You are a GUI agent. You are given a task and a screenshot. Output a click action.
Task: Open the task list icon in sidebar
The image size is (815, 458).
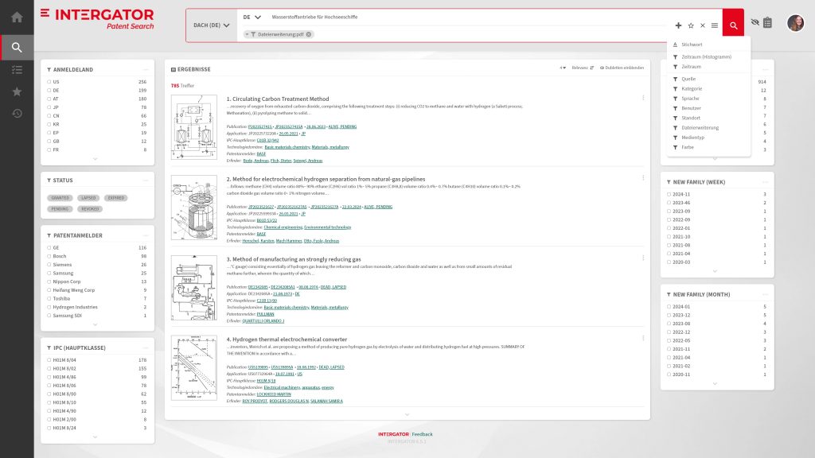17,70
